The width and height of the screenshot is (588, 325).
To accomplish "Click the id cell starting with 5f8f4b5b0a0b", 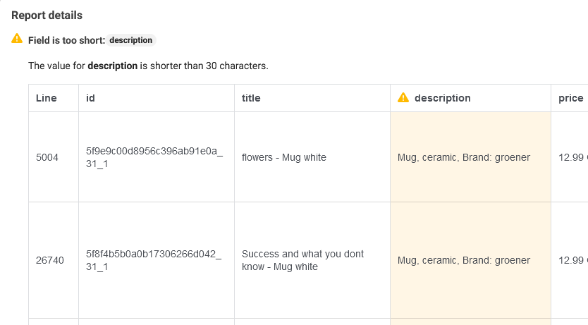I will [x=154, y=260].
